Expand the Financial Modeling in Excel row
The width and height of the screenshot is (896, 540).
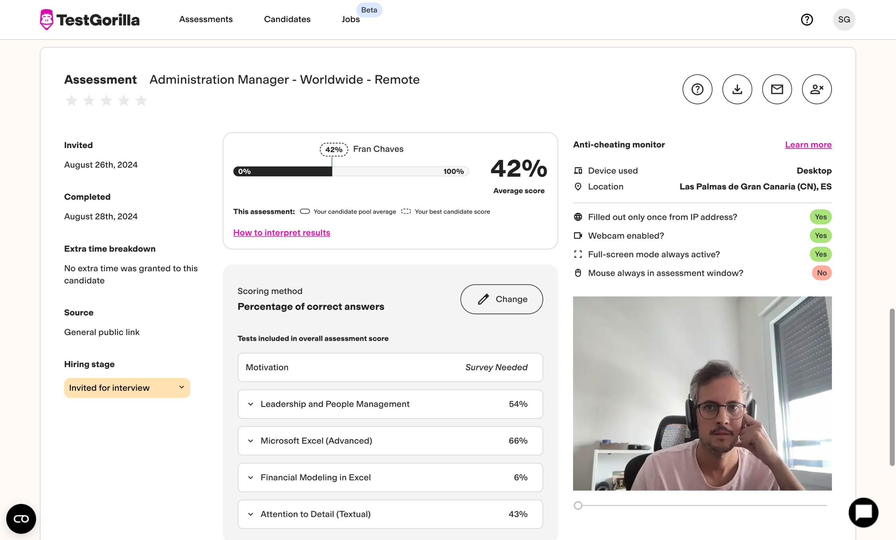pyautogui.click(x=251, y=477)
